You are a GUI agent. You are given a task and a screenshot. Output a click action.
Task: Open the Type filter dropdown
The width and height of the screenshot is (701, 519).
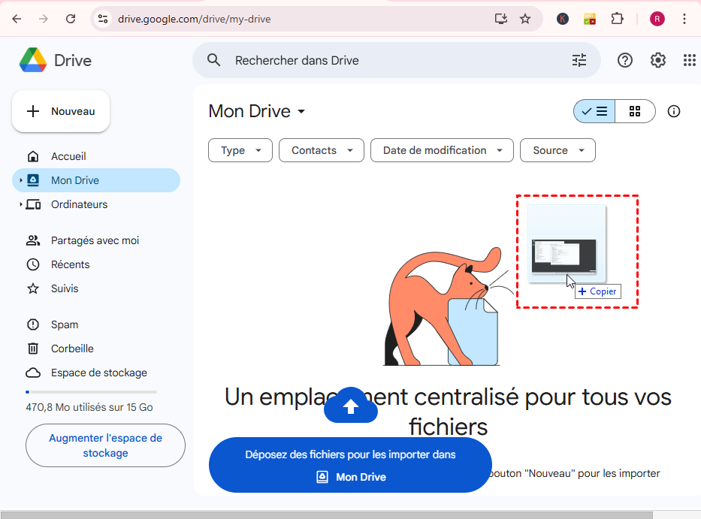click(x=240, y=150)
